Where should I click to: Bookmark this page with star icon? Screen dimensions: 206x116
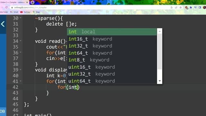(x=181, y=7)
